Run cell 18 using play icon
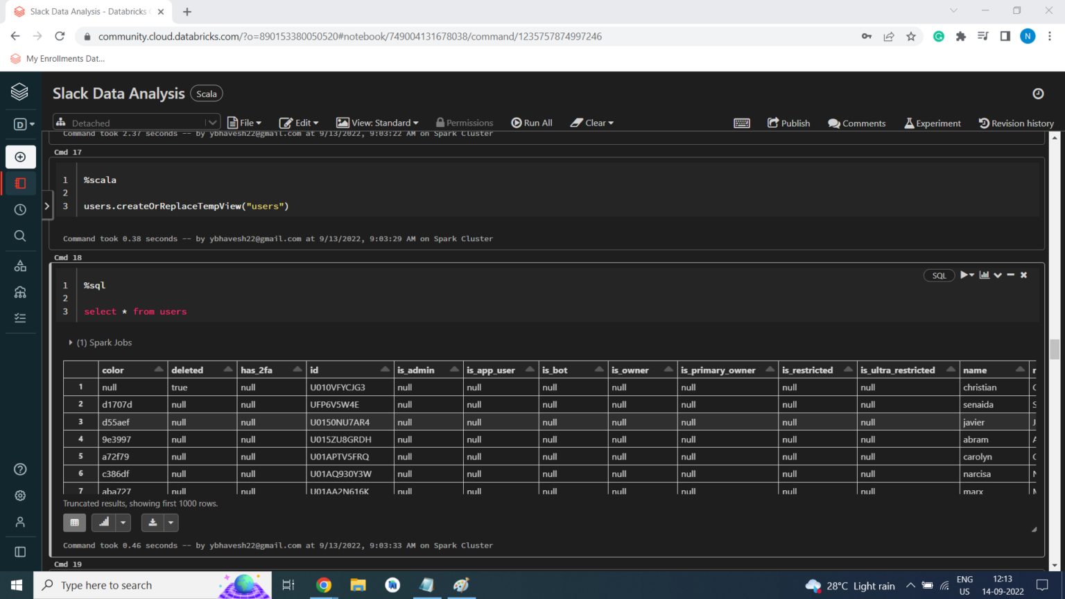The height and width of the screenshot is (599, 1065). 964,275
